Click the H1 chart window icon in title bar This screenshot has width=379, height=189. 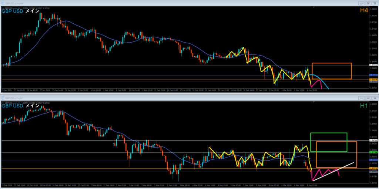point(3,98)
